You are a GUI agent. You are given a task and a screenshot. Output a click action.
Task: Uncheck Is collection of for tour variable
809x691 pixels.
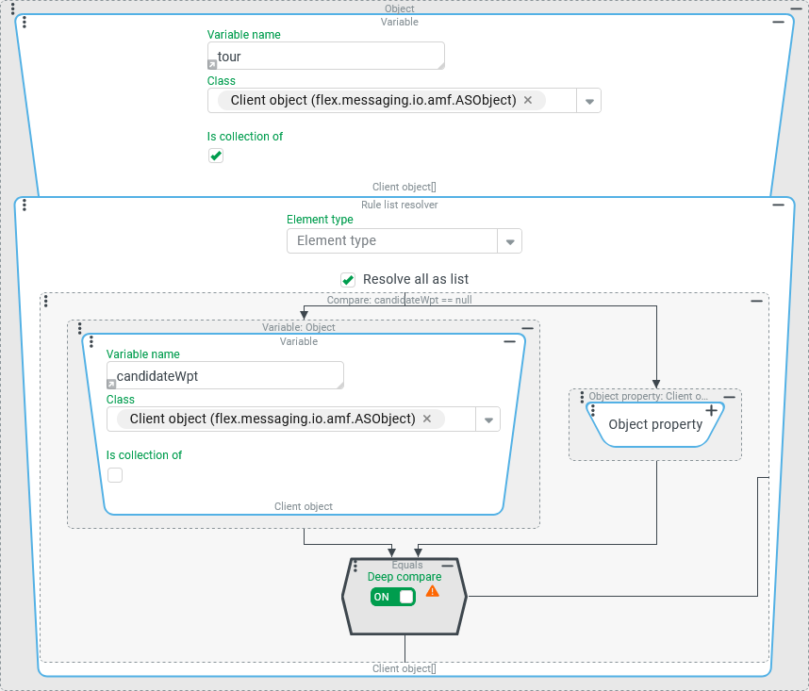click(216, 156)
